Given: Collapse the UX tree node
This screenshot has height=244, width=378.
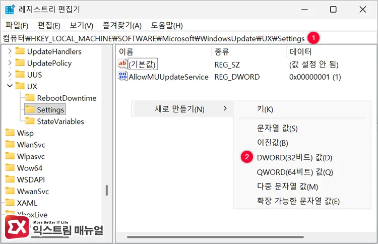Looking at the screenshot, I should (10, 86).
